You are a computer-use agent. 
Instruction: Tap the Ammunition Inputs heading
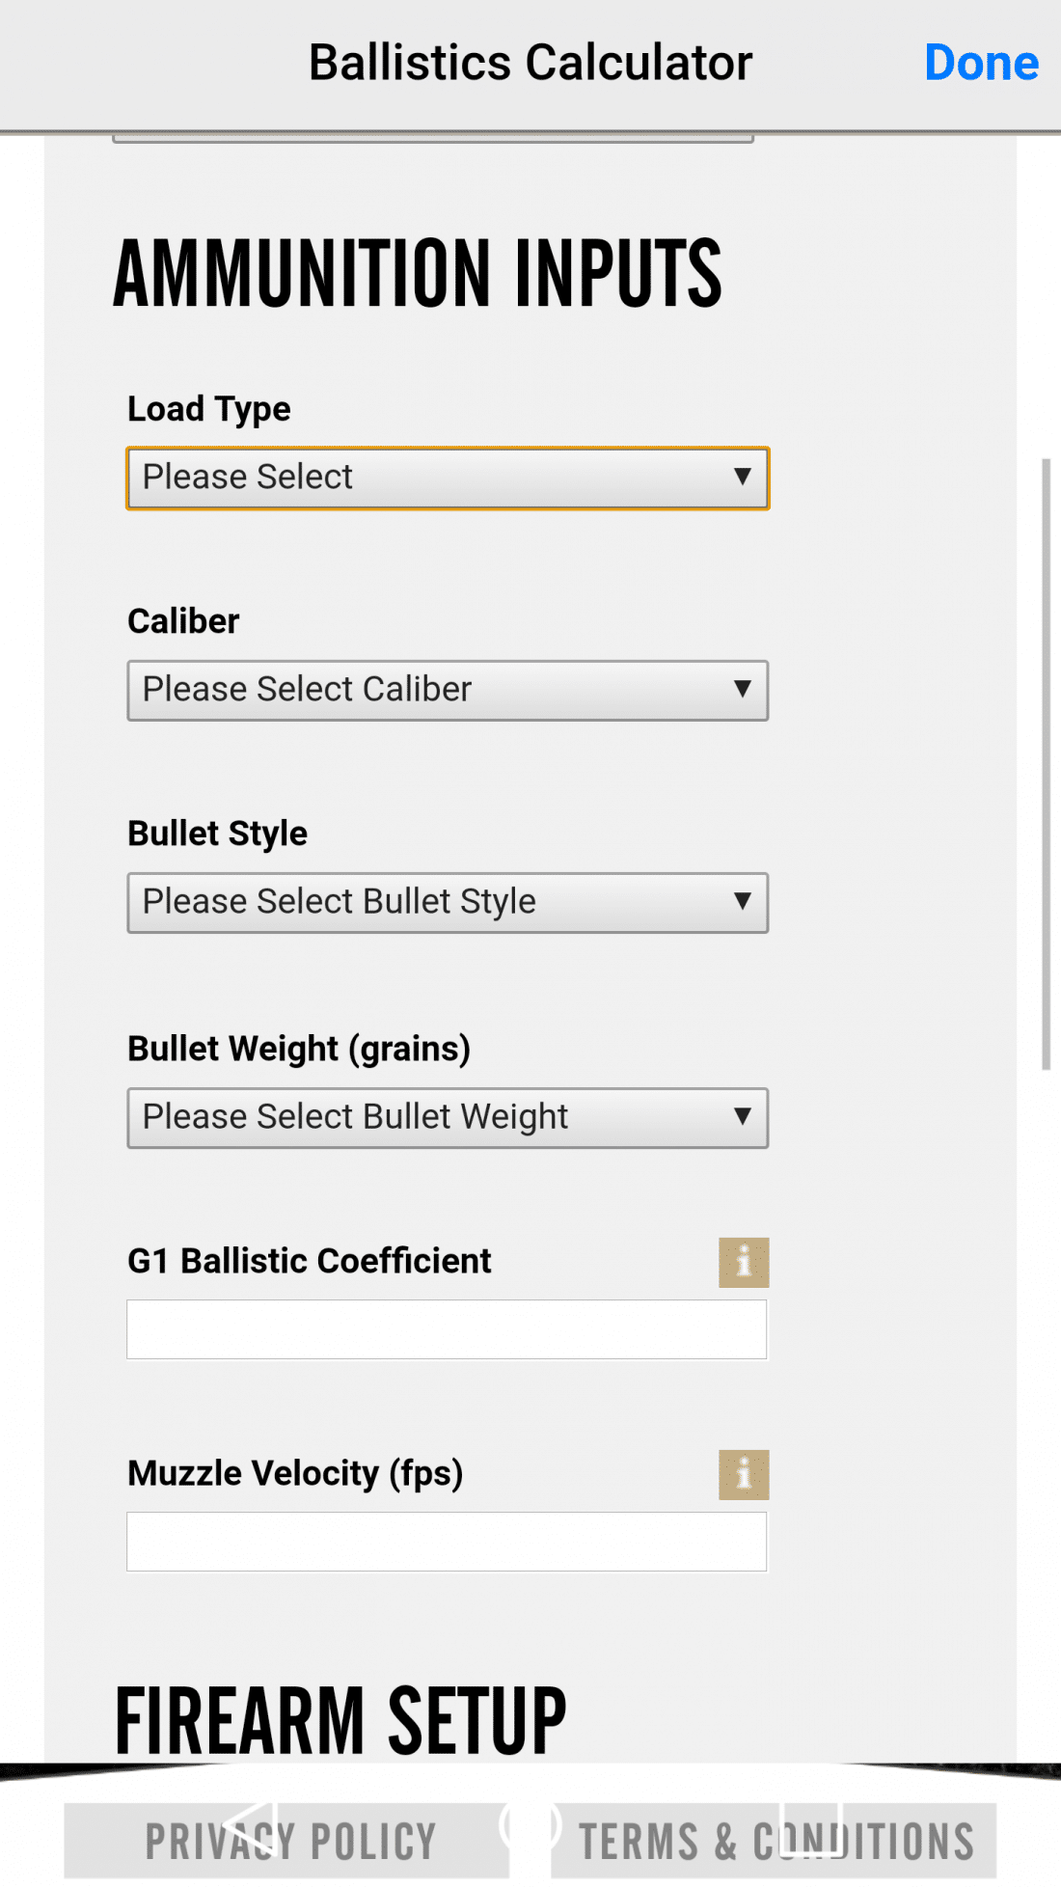click(417, 274)
